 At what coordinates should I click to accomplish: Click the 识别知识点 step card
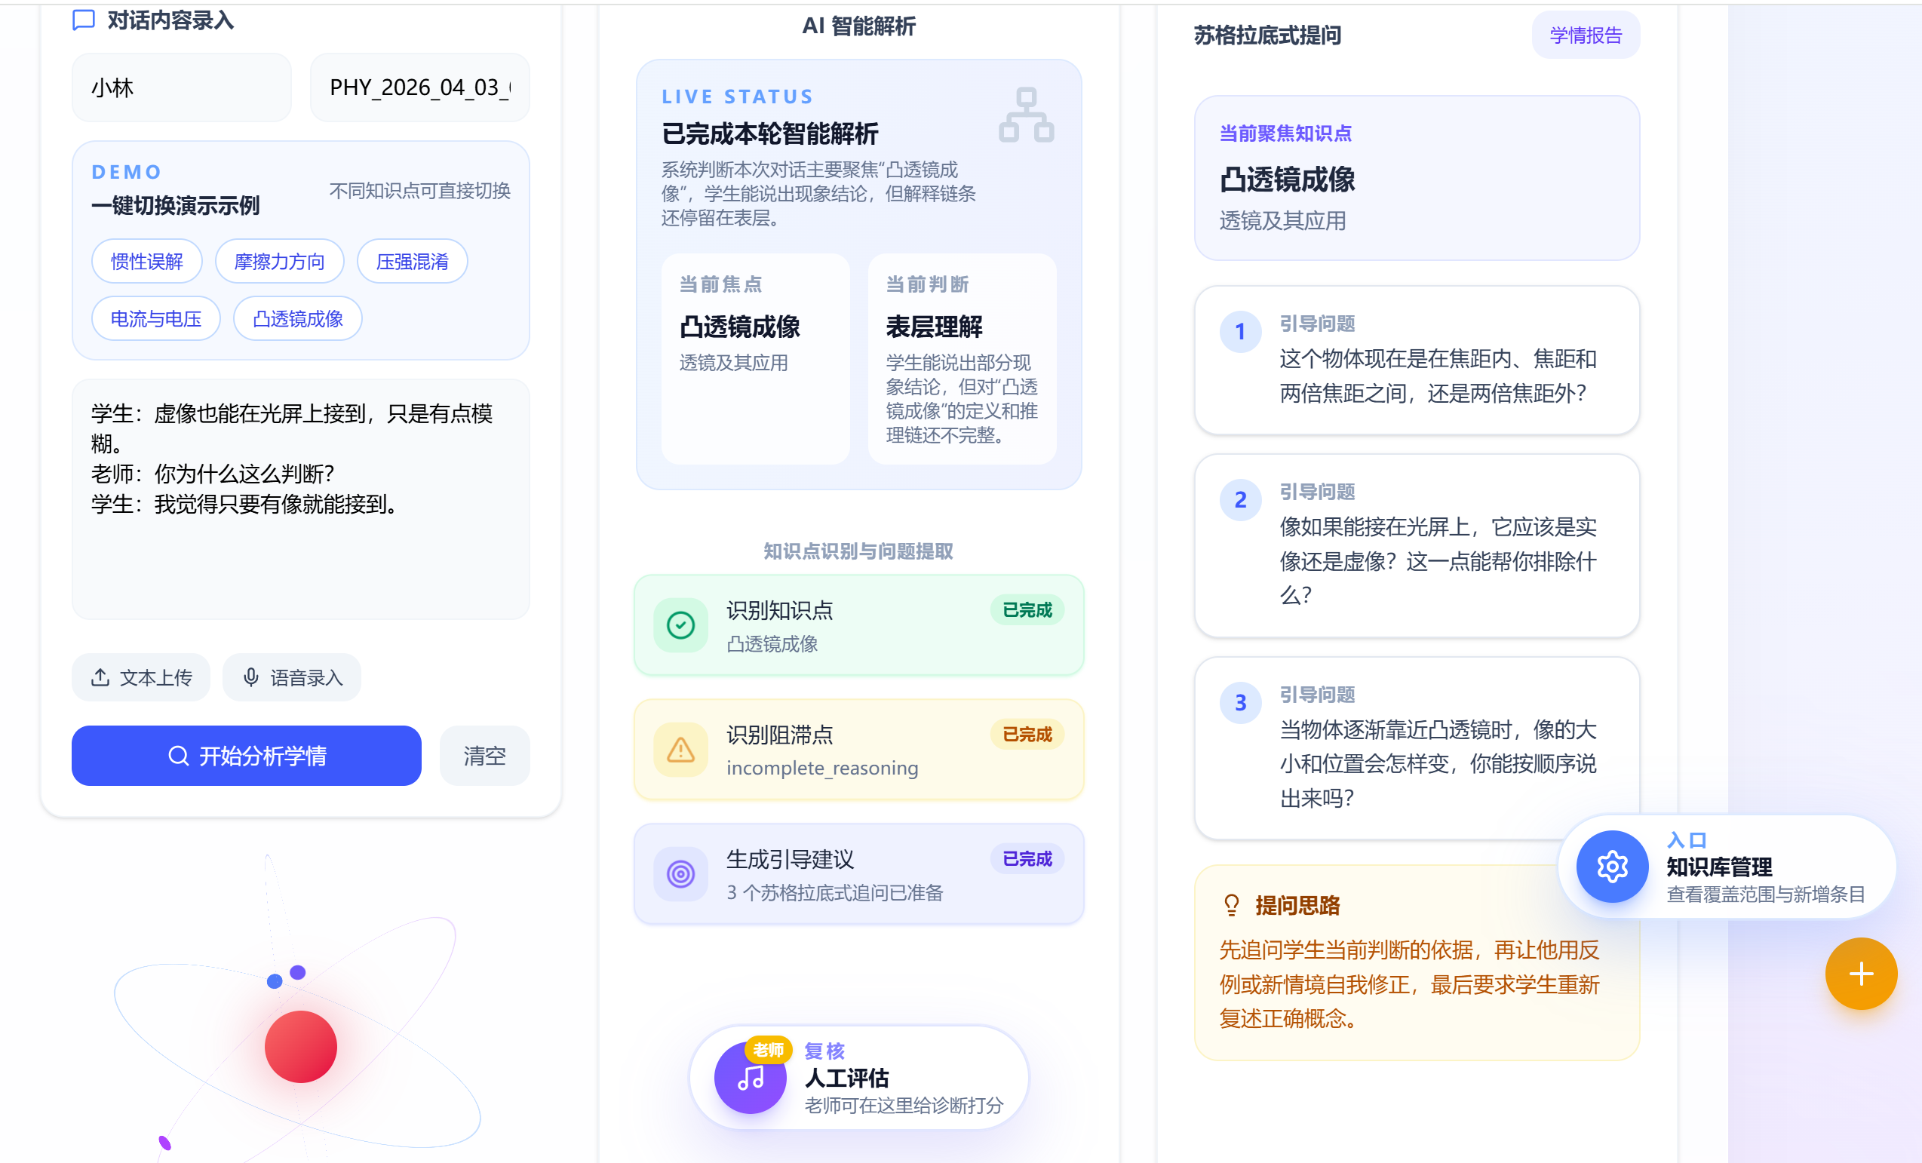click(859, 625)
